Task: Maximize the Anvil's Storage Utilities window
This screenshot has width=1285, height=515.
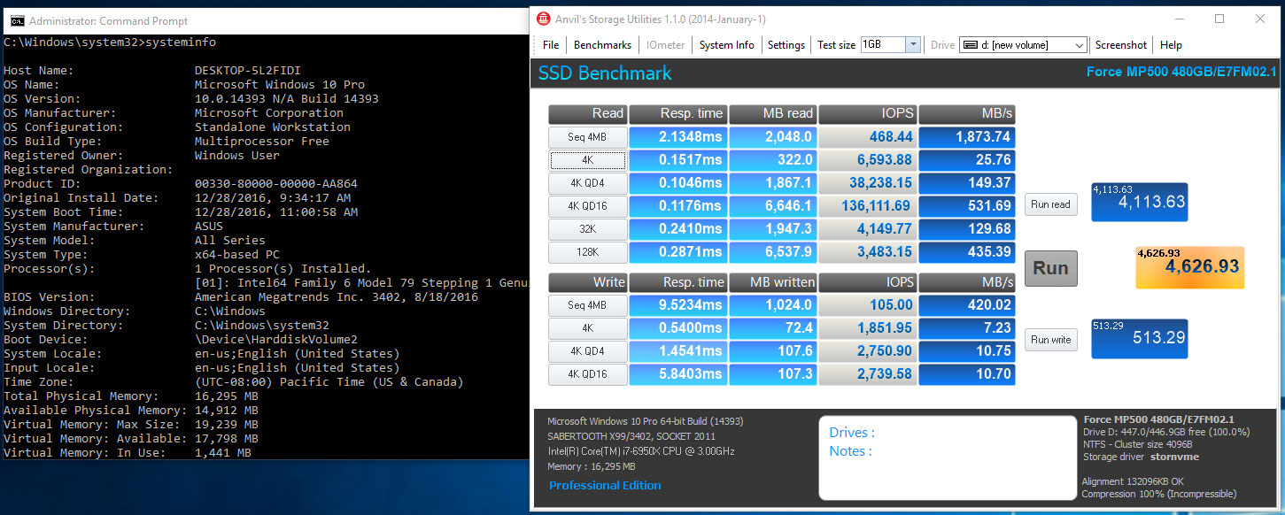Action: (1219, 19)
